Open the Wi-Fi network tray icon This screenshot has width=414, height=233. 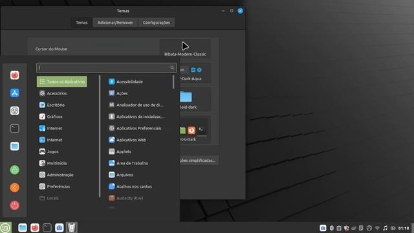[377, 228]
